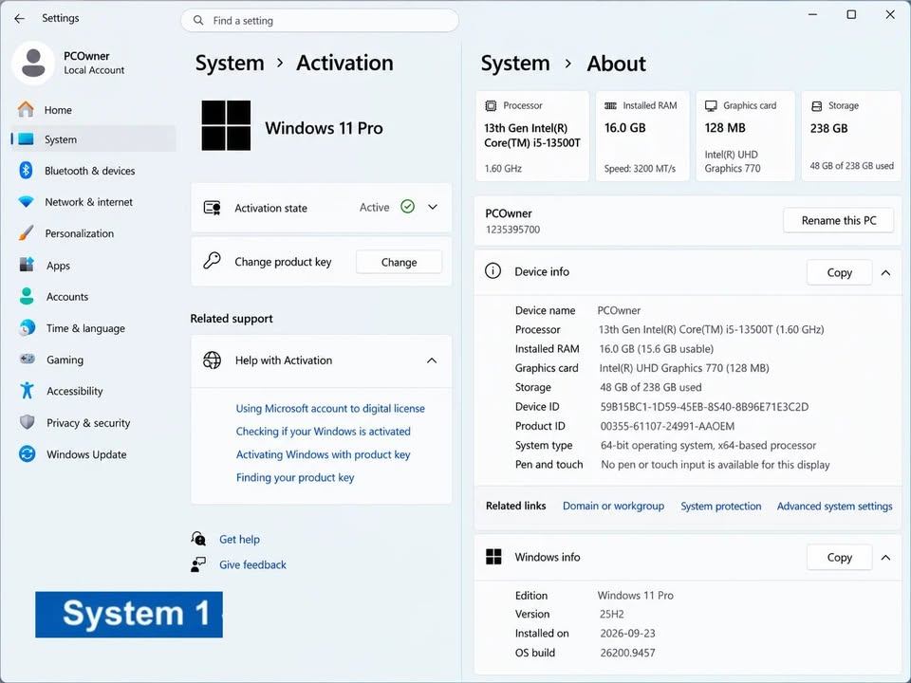Click System breadcrumb in Activation header
Screen dimensions: 911x683
[x=230, y=63]
